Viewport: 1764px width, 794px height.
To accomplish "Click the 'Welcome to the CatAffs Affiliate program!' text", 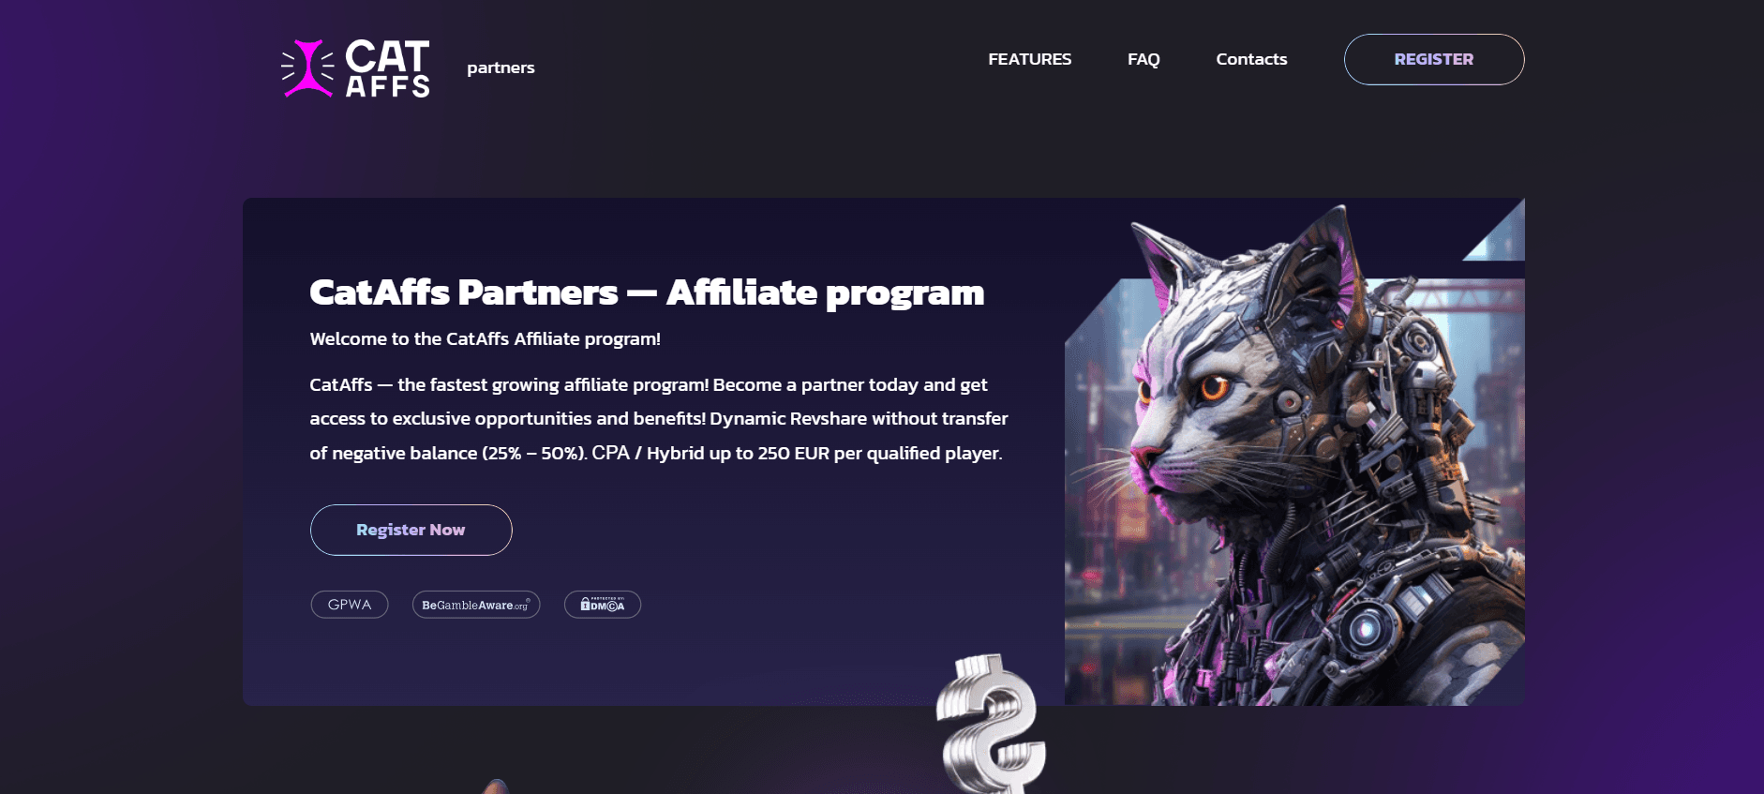I will [485, 338].
